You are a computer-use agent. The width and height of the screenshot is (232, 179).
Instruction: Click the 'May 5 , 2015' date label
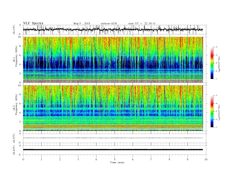click(82, 23)
